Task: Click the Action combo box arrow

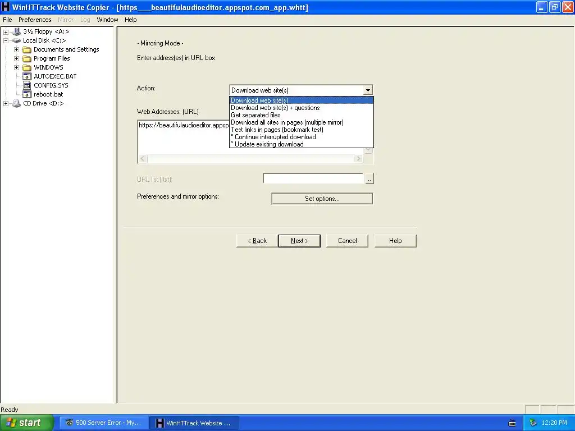Action: point(368,90)
